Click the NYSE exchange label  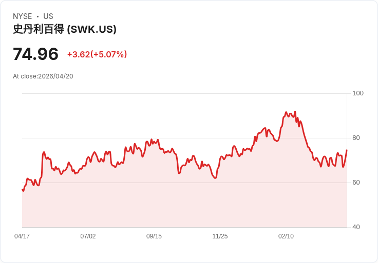pos(23,16)
